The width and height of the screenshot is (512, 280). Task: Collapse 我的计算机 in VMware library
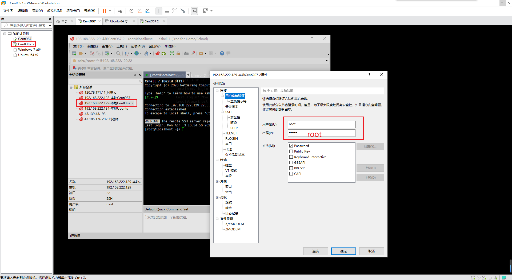[x=5, y=34]
